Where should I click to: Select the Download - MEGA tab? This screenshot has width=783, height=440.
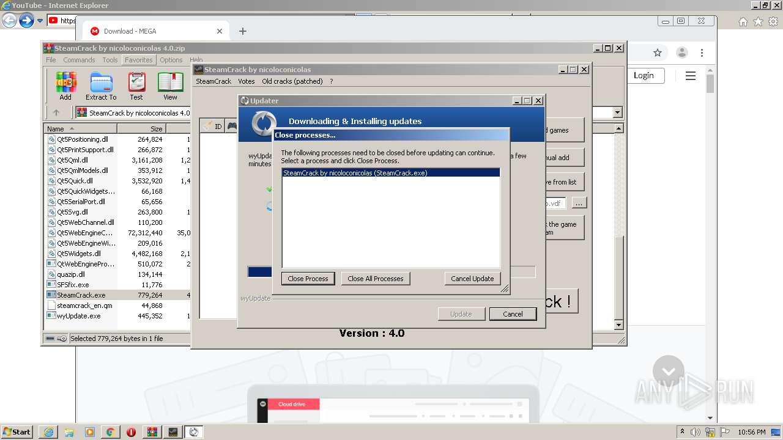pos(157,31)
